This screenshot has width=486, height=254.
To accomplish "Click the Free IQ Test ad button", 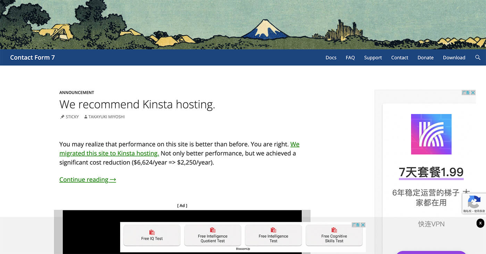I will tap(152, 235).
